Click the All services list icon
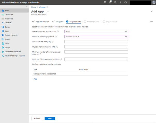The image size is (156, 123). coord(3,19)
